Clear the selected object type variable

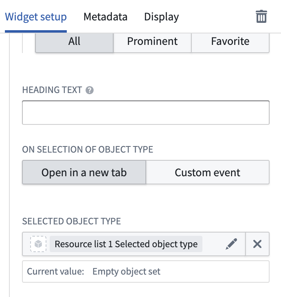[x=257, y=244]
